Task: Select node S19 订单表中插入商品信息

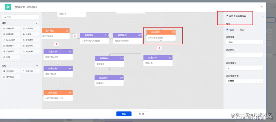Action: (94, 38)
